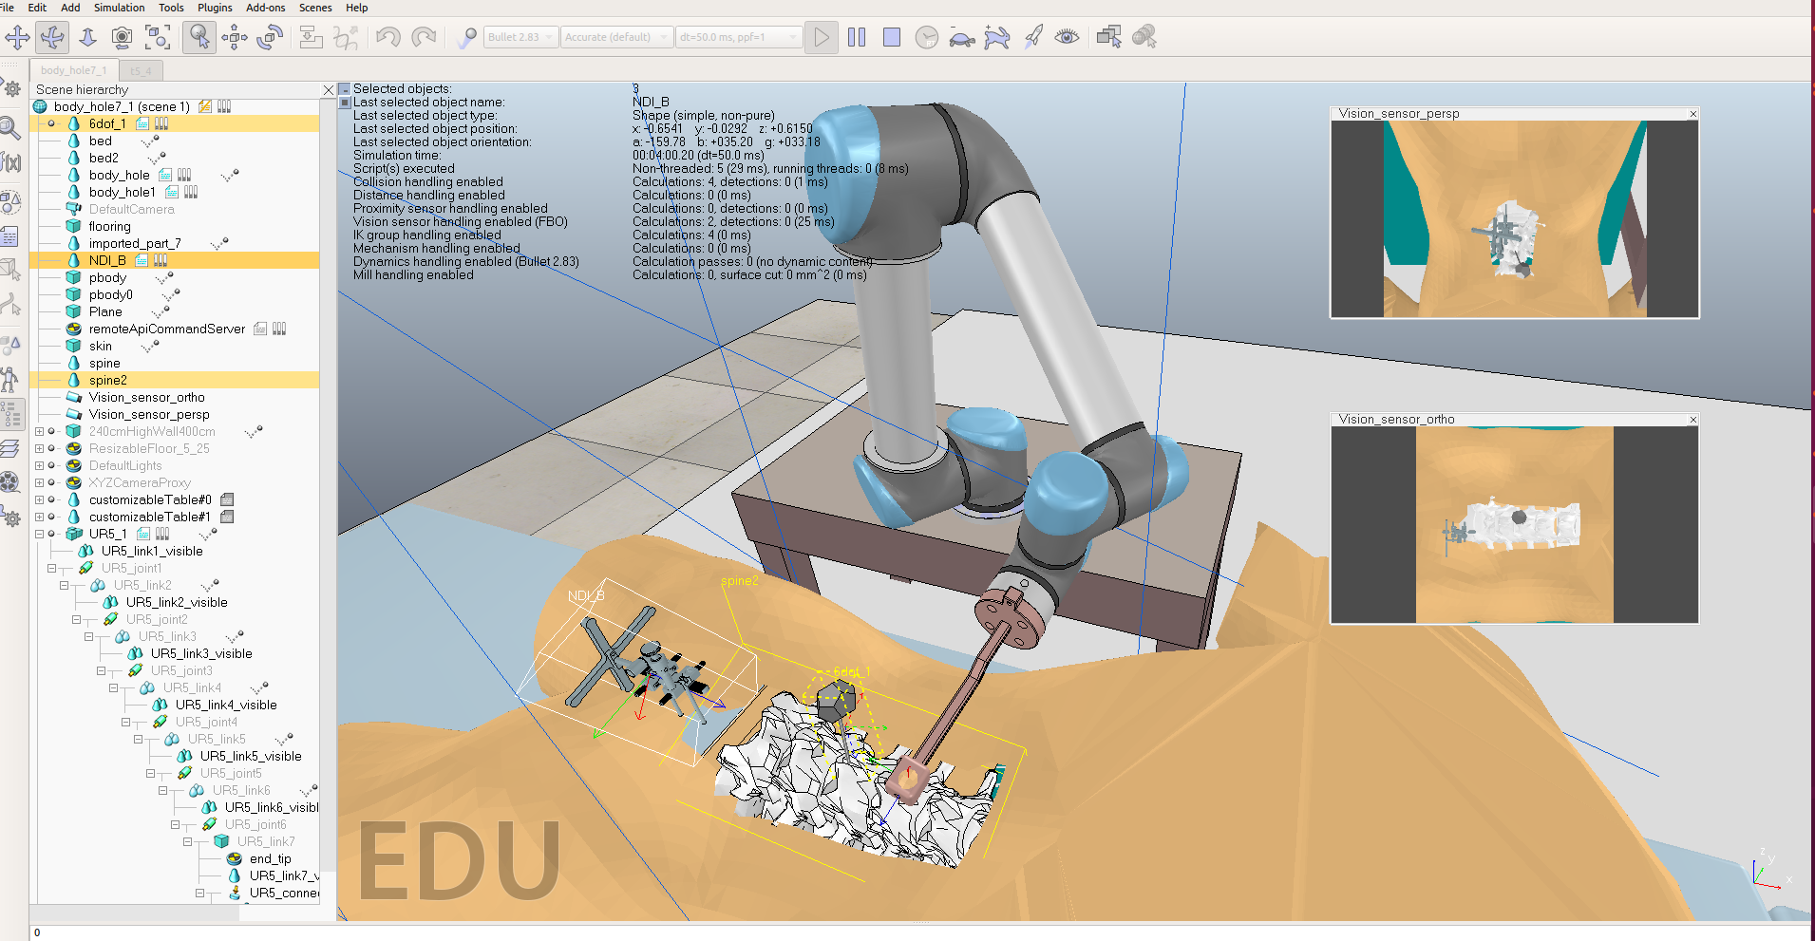1815x941 pixels.
Task: Toggle real-time simulation clock icon
Action: [x=926, y=37]
